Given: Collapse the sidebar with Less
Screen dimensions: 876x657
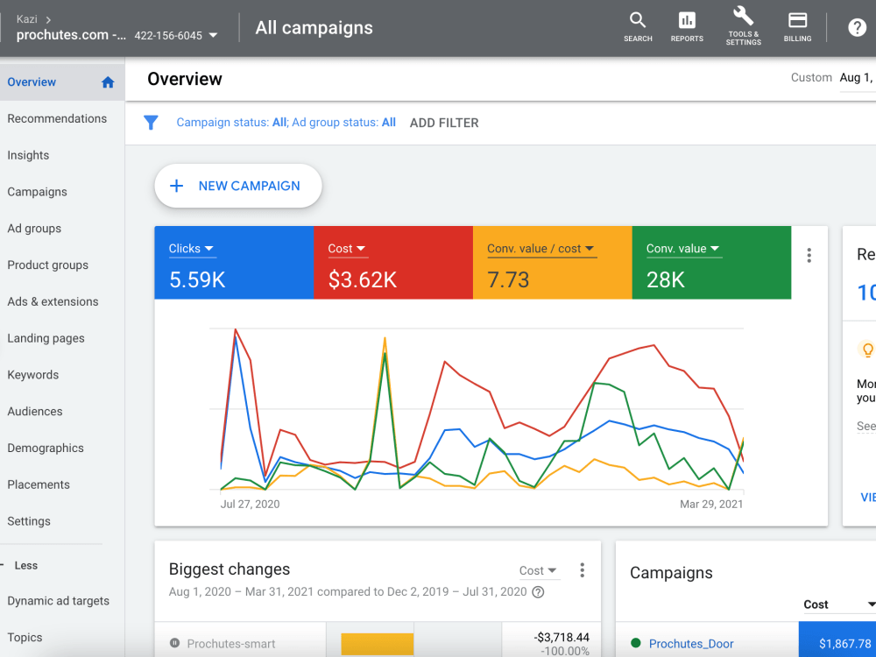Looking at the screenshot, I should pos(25,565).
